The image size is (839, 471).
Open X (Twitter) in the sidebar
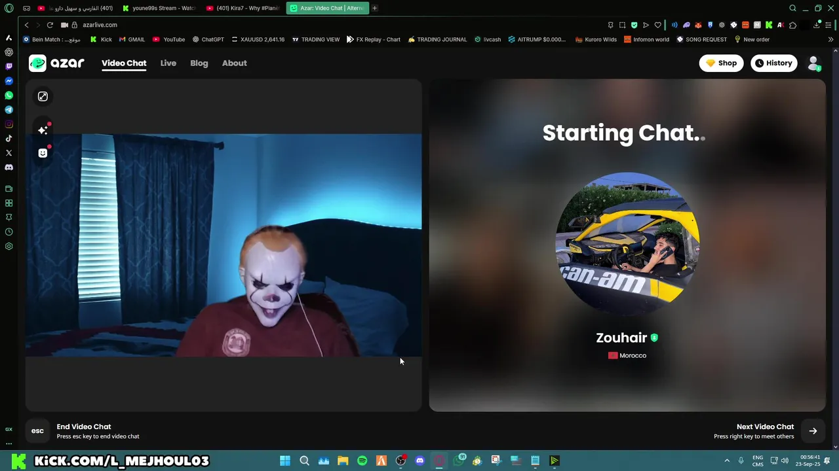click(x=9, y=153)
